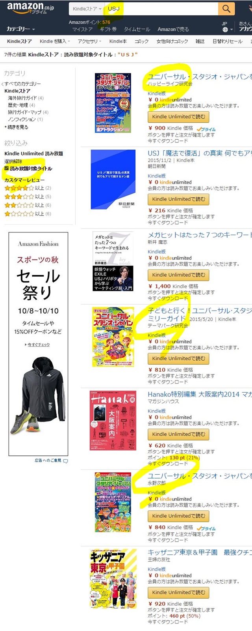
Task: Click the four-star and up rating filter
Action: 28,188
